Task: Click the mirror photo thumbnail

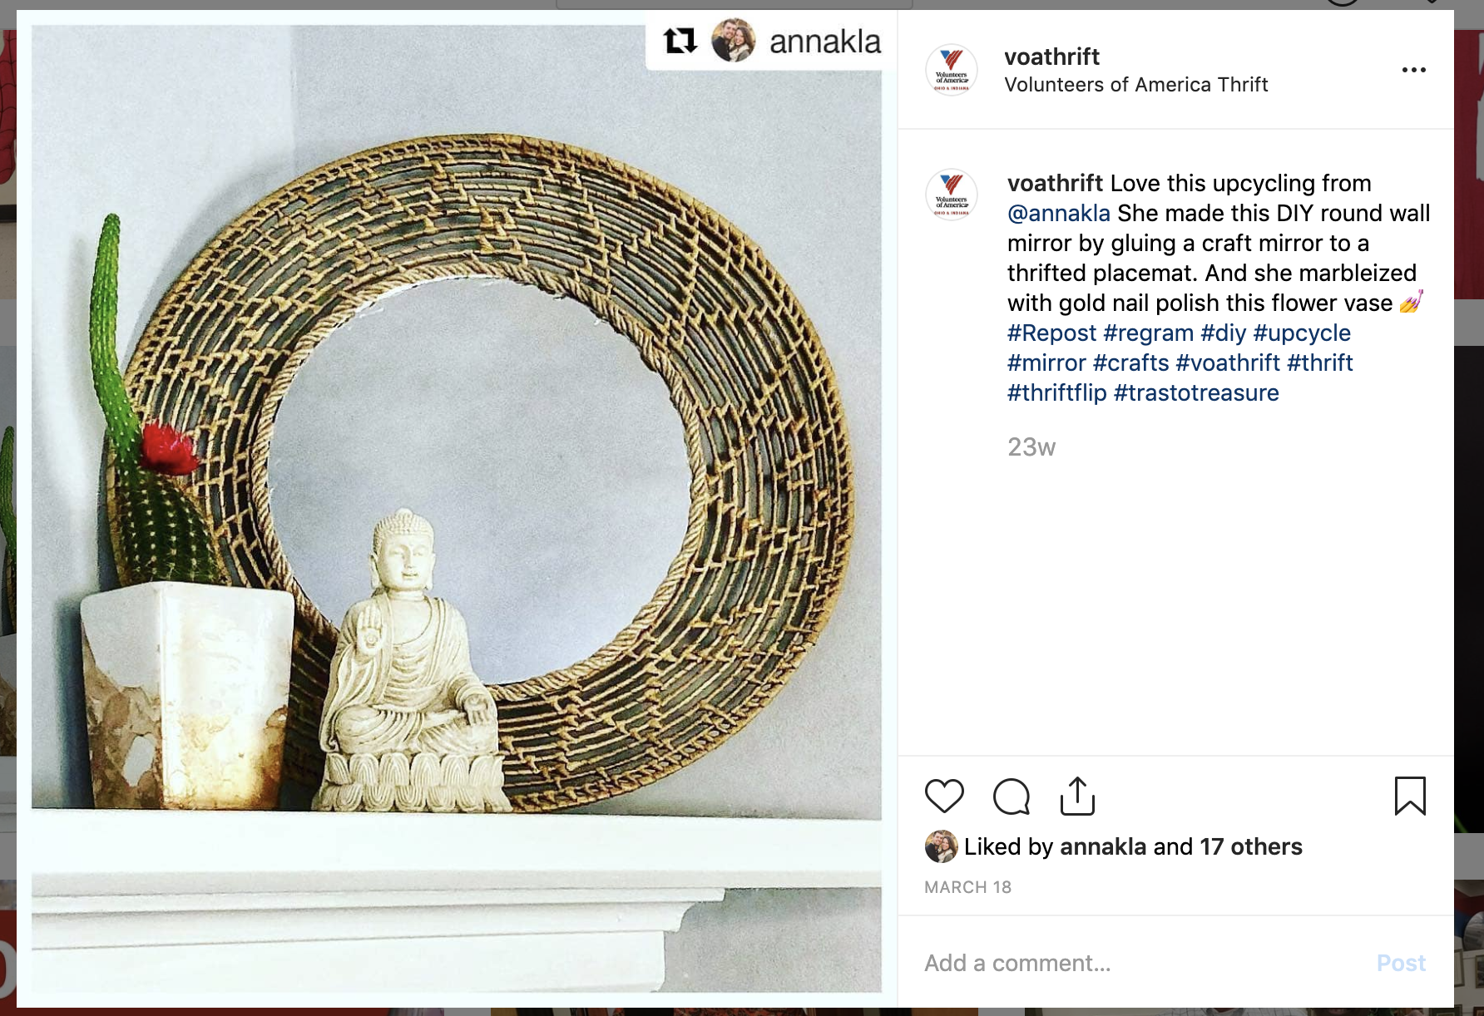Action: click(x=457, y=509)
